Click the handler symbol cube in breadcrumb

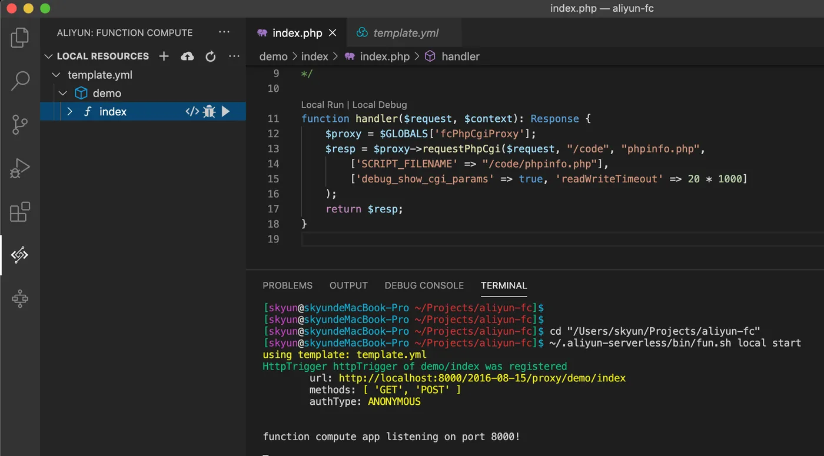click(430, 56)
